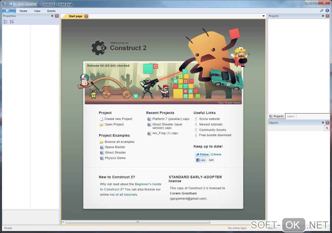Click Create new Project link
Image resolution: width=332 pixels, height=233 pixels.
click(118, 119)
